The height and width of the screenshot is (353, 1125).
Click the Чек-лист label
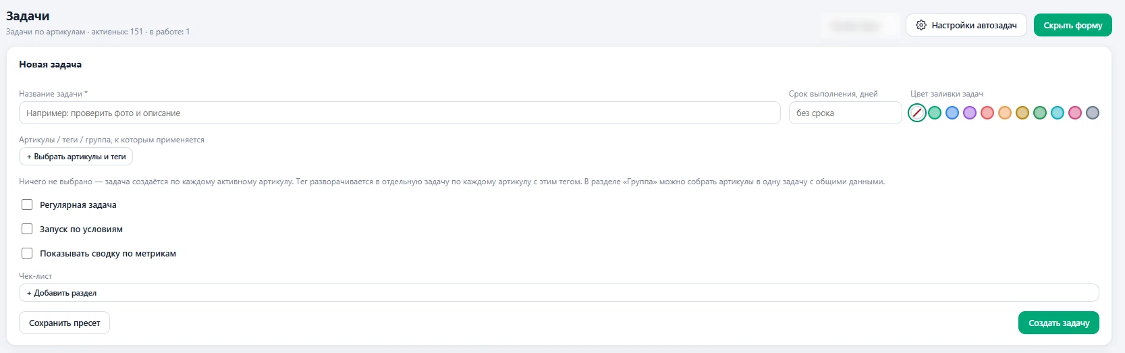[x=36, y=276]
